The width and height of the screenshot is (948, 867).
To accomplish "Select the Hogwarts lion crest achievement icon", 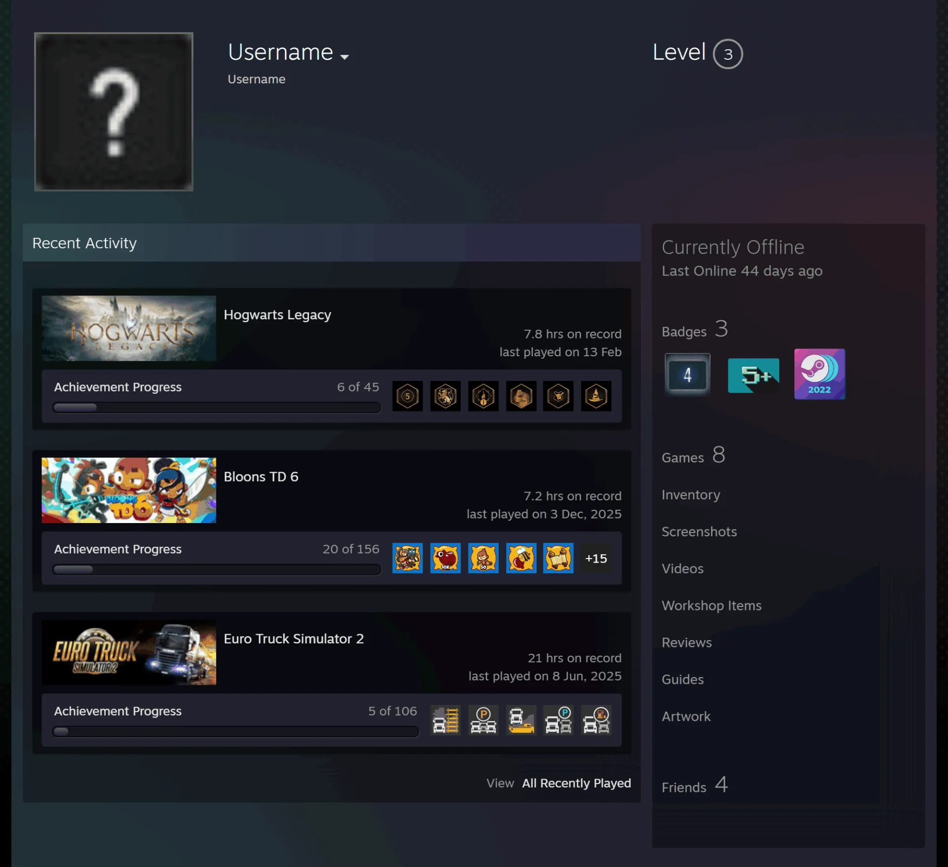I will [x=445, y=396].
